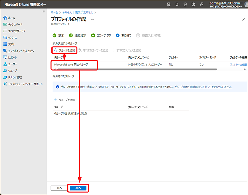Click the グループ sidebar icon

point(5,71)
